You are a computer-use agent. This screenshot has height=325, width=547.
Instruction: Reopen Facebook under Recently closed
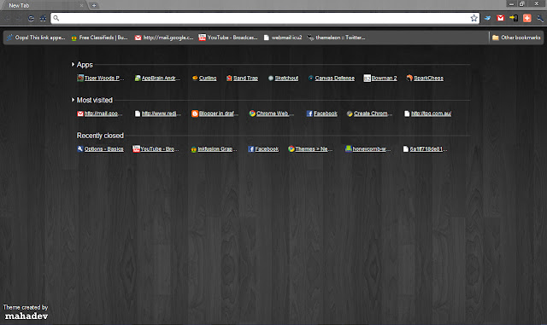(x=263, y=149)
